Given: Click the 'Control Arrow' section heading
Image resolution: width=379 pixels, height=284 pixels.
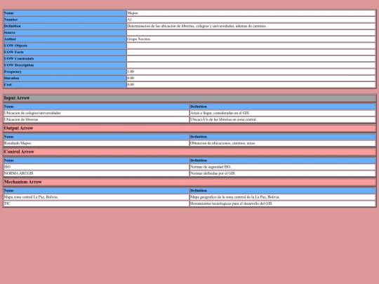Looking at the screenshot, I should point(189,152).
